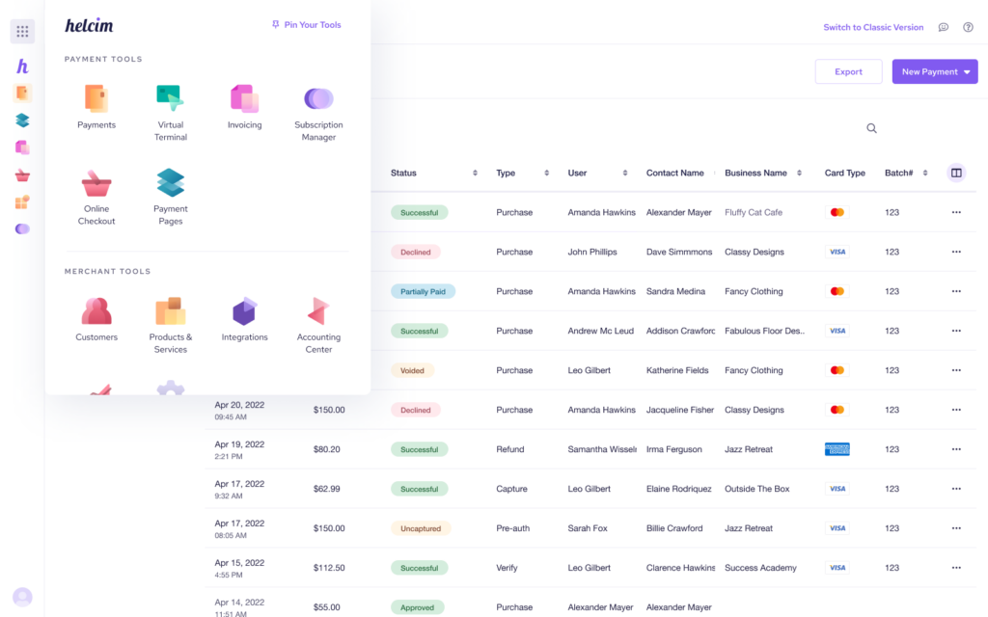Launch Invoicing tool in tools panel
This screenshot has height=617, width=988.
click(x=244, y=106)
